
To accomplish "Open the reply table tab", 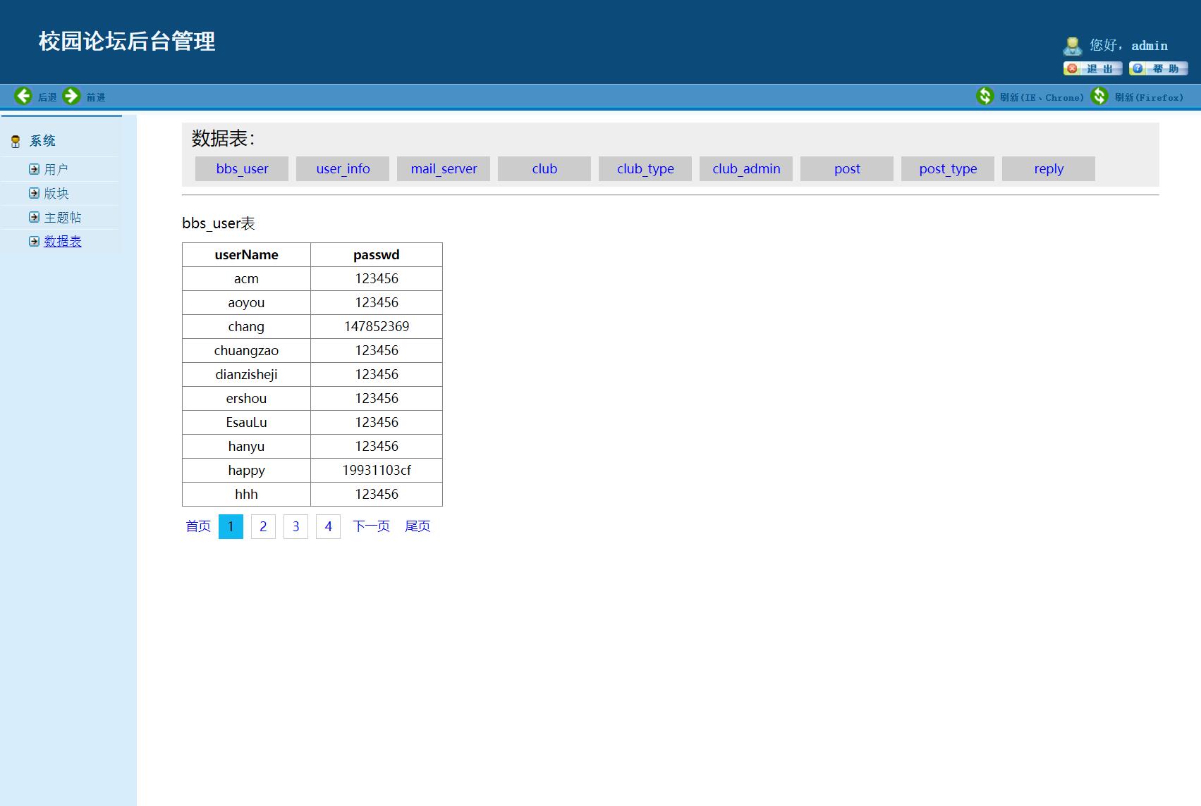I will coord(1049,169).
